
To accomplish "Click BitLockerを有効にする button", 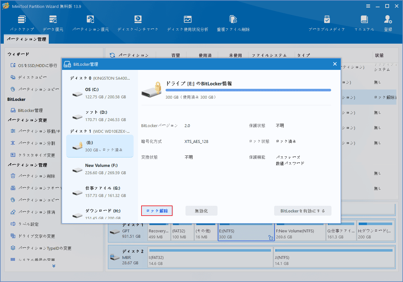I will (303, 211).
